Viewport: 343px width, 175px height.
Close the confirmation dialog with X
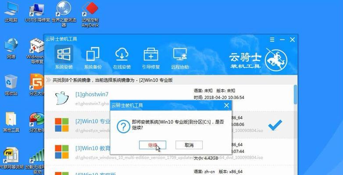click(x=226, y=105)
